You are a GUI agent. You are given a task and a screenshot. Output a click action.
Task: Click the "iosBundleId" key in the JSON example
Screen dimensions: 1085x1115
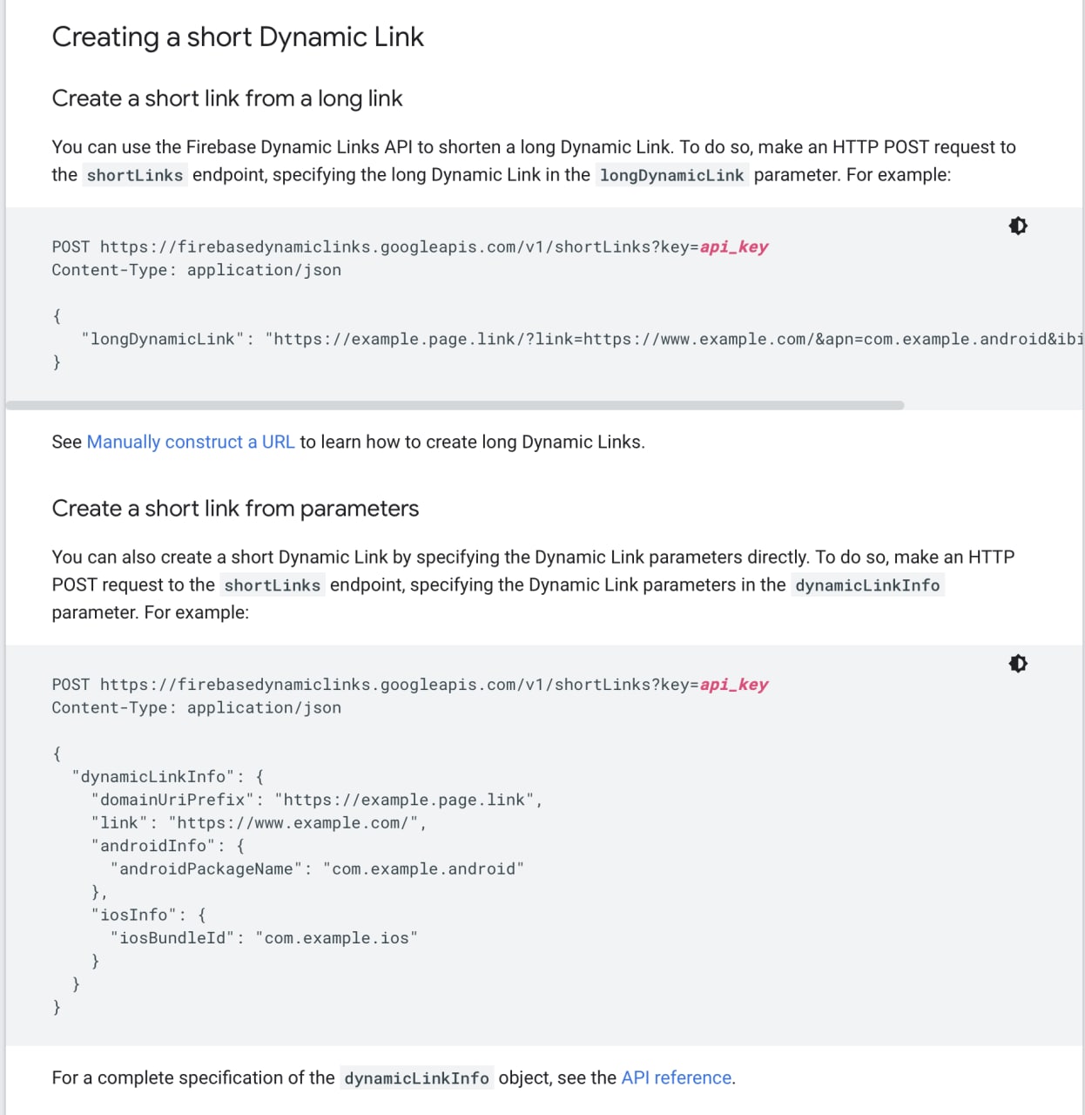coord(172,938)
